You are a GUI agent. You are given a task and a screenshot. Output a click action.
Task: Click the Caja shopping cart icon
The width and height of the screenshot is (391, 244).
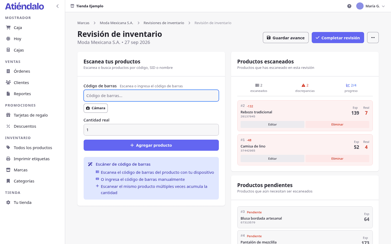(x=8, y=27)
